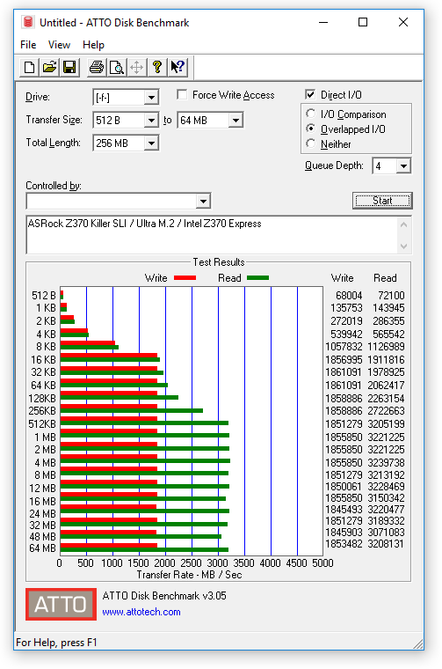Open Print Preview toolbar icon
The height and width of the screenshot is (669, 442).
point(117,68)
